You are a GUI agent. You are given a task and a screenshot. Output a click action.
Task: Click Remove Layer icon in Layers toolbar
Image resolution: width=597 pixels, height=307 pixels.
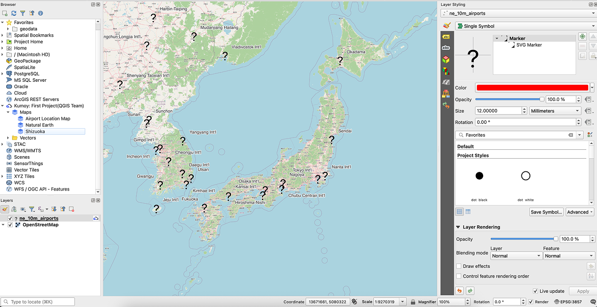[x=72, y=209]
